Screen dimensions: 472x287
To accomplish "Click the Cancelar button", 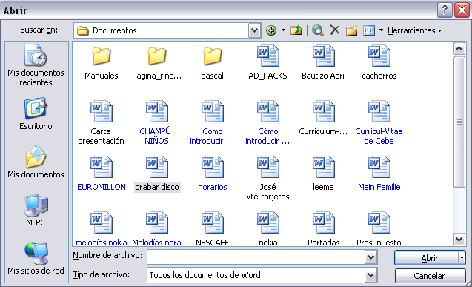I will click(430, 276).
